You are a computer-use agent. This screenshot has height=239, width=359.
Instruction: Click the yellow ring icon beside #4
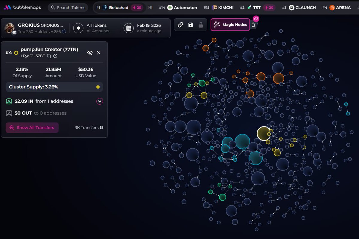16,53
